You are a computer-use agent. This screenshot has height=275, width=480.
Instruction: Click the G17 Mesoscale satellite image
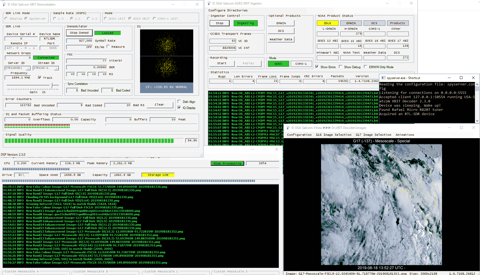point(381,204)
